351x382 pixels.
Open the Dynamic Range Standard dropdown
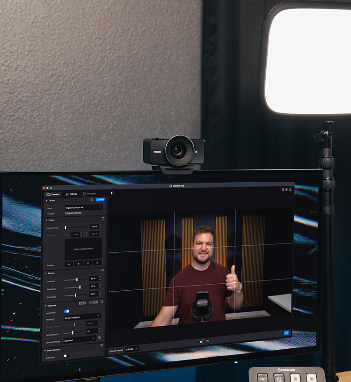coord(80,339)
